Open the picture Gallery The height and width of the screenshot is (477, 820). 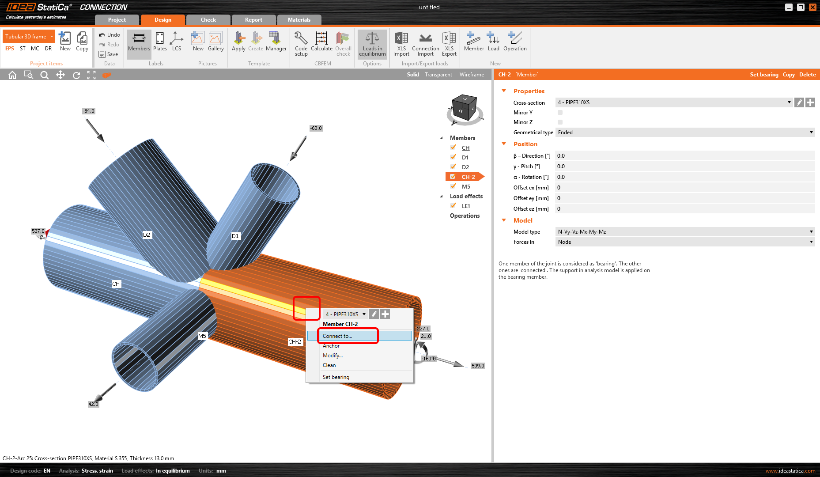215,43
